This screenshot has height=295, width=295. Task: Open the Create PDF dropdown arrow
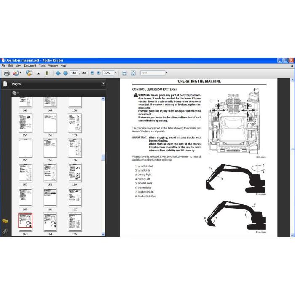[20, 73]
